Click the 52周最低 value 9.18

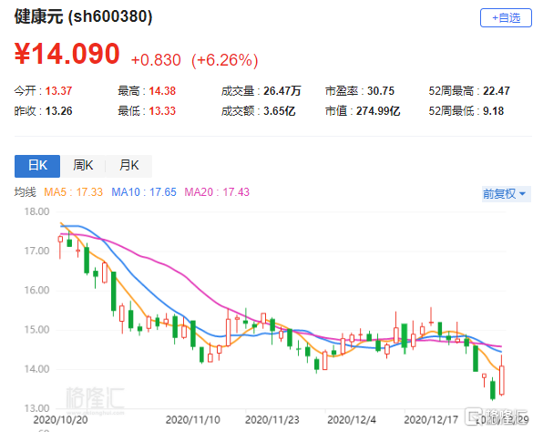[493, 111]
